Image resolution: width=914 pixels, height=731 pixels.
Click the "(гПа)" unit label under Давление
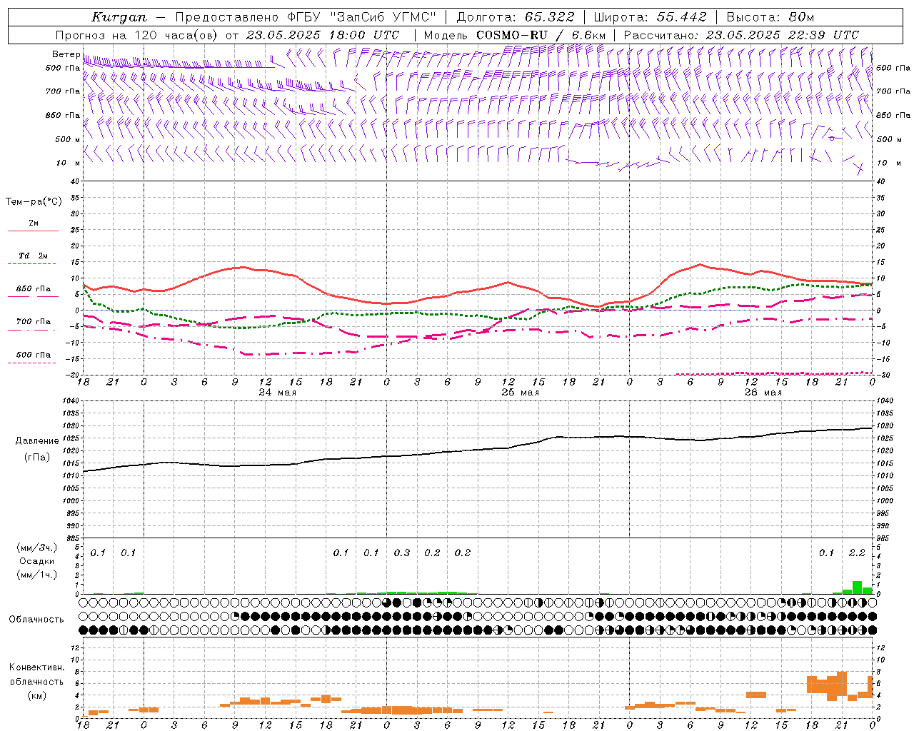point(37,457)
